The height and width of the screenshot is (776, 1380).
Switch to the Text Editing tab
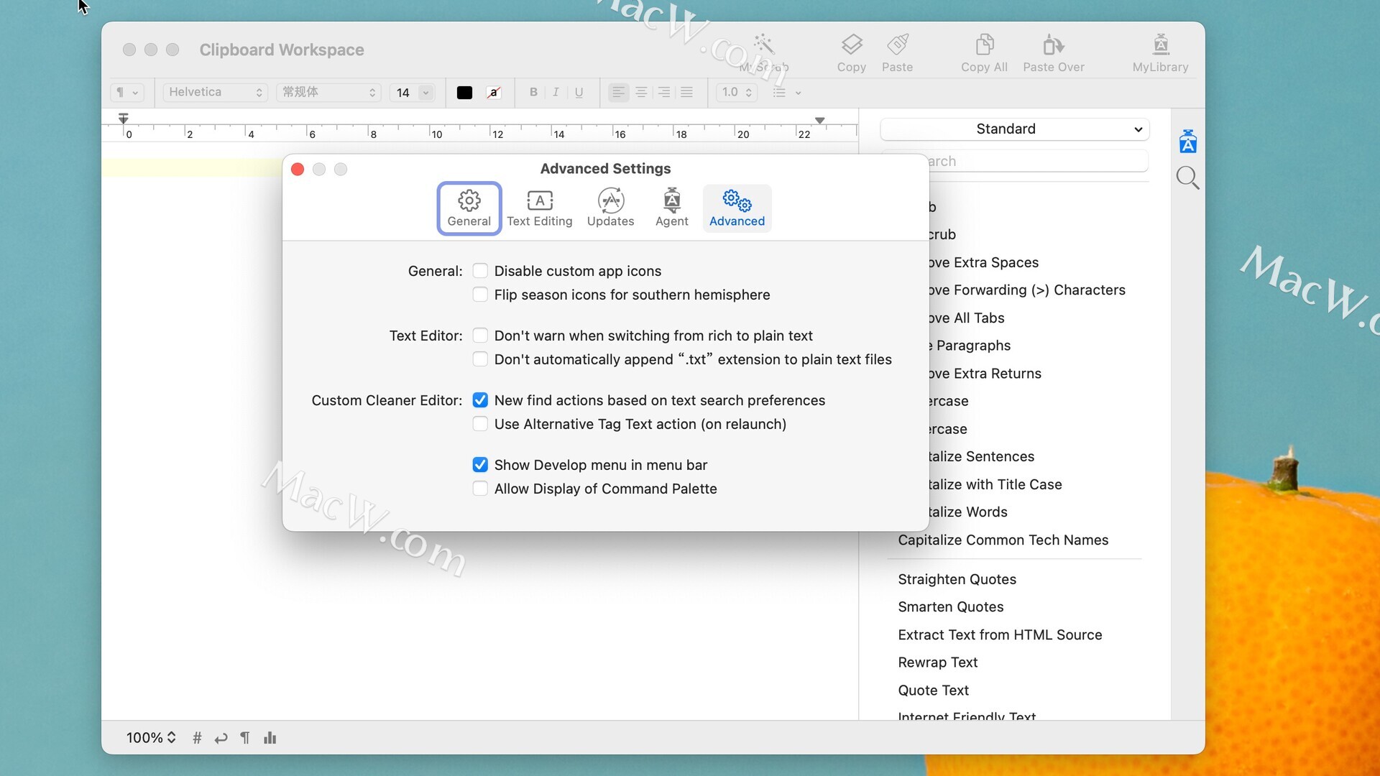point(539,208)
